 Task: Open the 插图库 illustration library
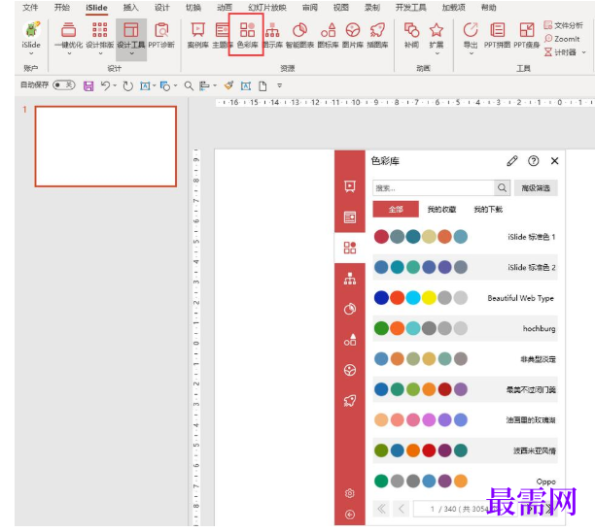(x=377, y=35)
